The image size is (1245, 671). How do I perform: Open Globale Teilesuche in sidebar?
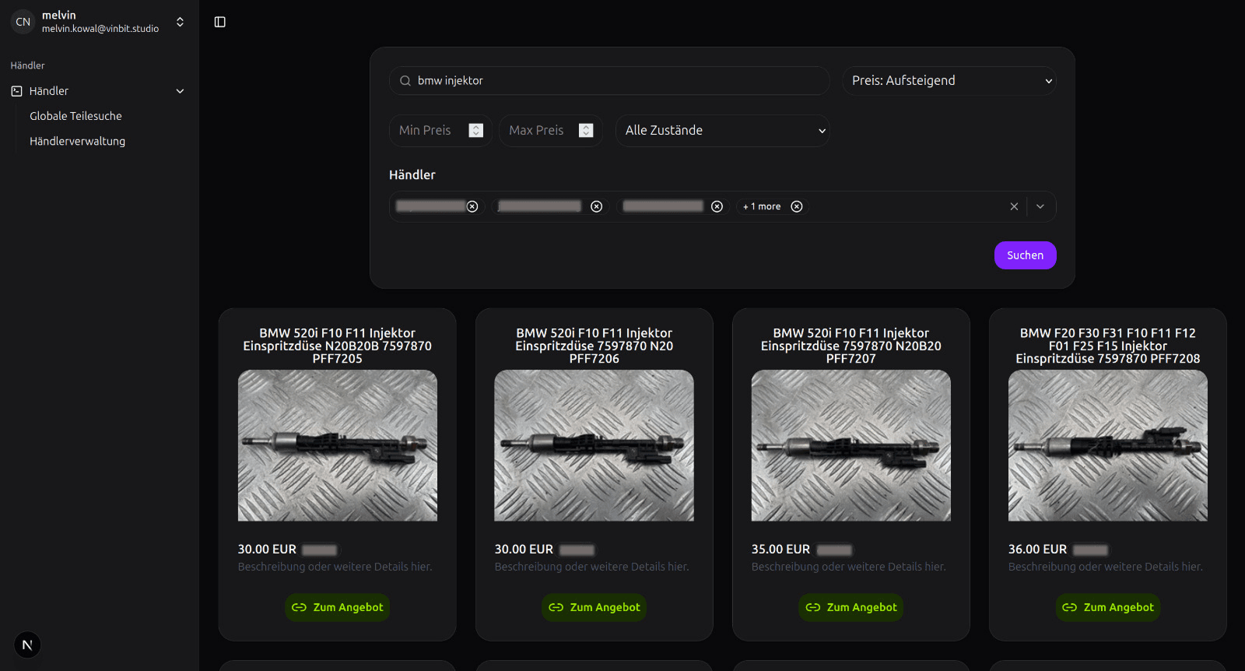click(x=75, y=116)
